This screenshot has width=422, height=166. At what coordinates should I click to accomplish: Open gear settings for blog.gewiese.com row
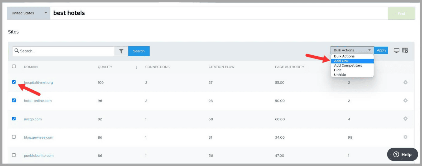405,137
